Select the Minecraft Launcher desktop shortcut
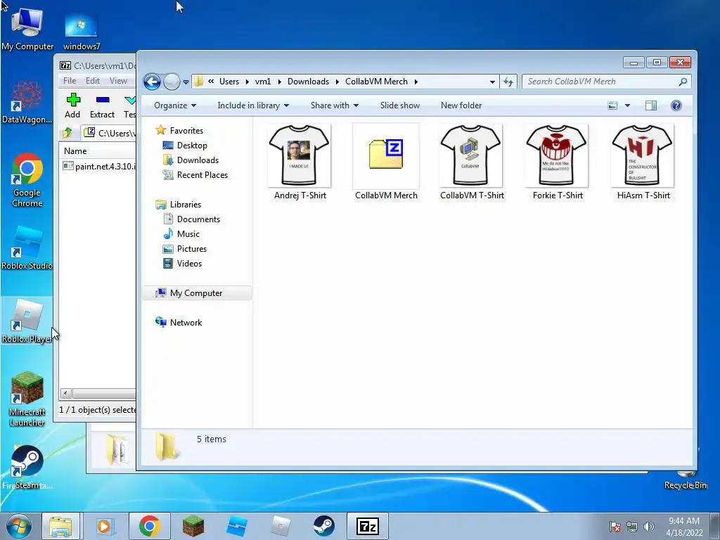 coord(27,399)
